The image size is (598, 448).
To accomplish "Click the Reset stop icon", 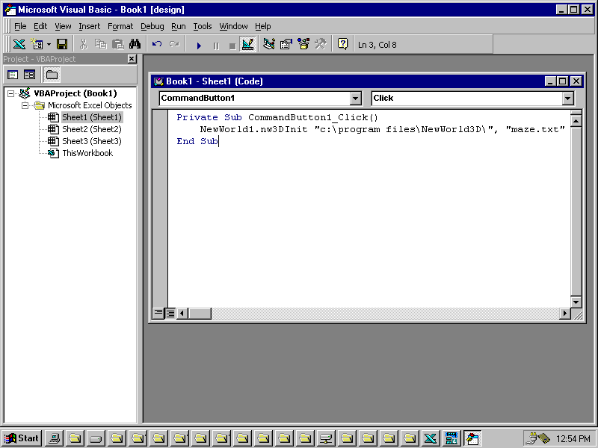I will (x=232, y=46).
